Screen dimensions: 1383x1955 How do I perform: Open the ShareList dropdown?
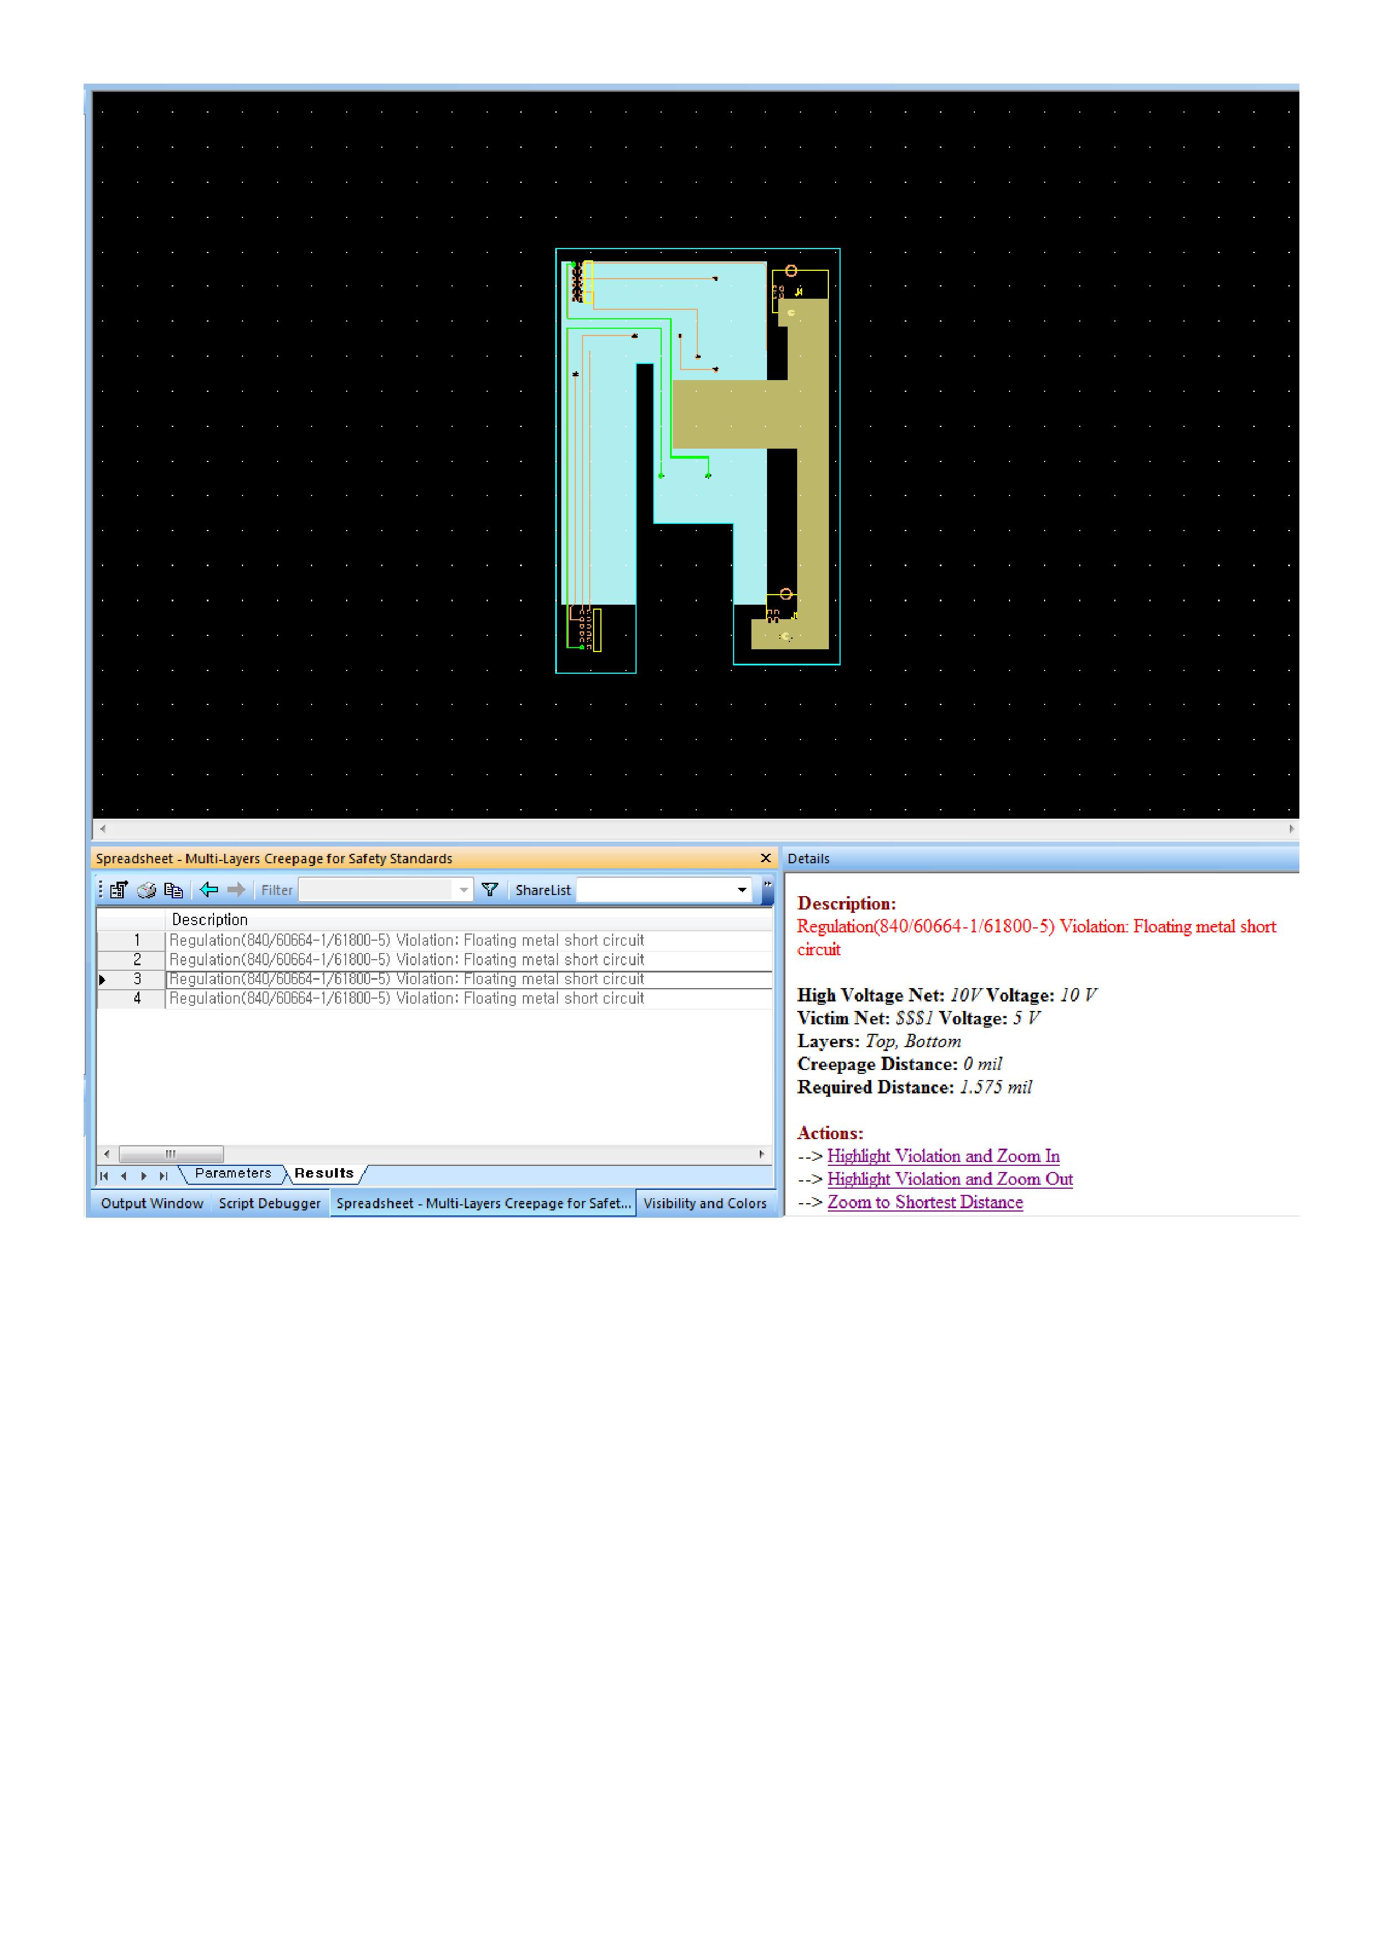coord(742,890)
